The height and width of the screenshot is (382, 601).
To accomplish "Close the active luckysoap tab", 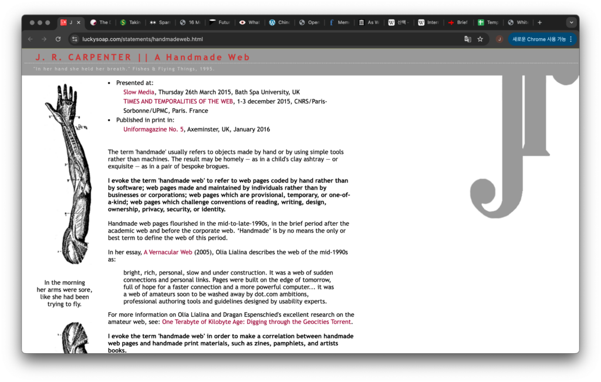I will coord(79,22).
